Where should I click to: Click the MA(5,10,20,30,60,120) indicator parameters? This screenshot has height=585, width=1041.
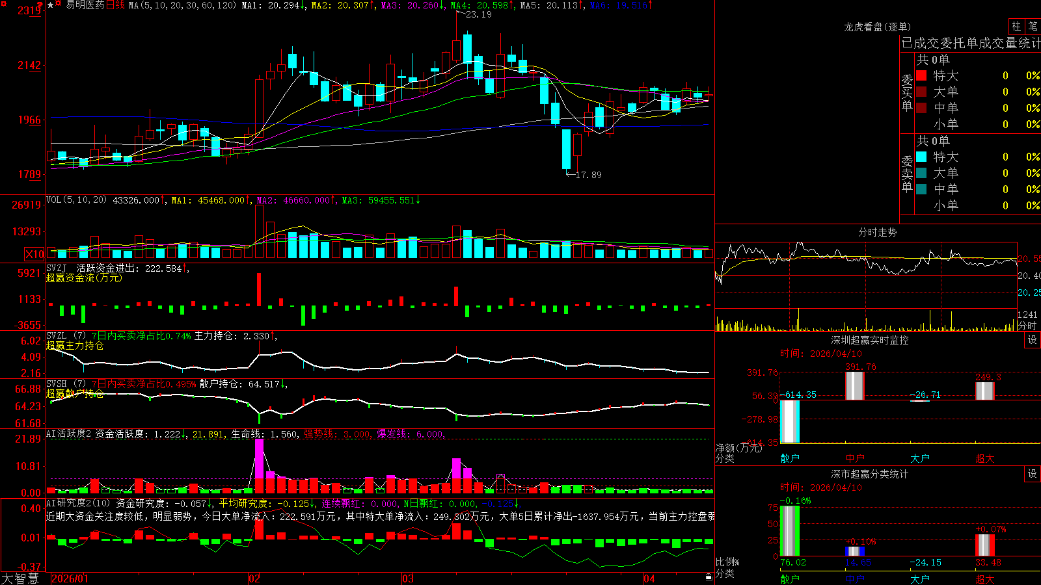[x=182, y=5]
